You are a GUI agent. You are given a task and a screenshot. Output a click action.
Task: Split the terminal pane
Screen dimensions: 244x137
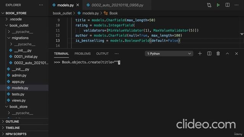click(209, 54)
